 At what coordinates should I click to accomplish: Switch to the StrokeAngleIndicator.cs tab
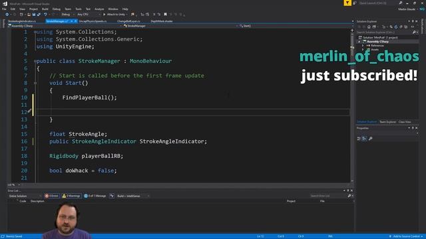coord(22,21)
